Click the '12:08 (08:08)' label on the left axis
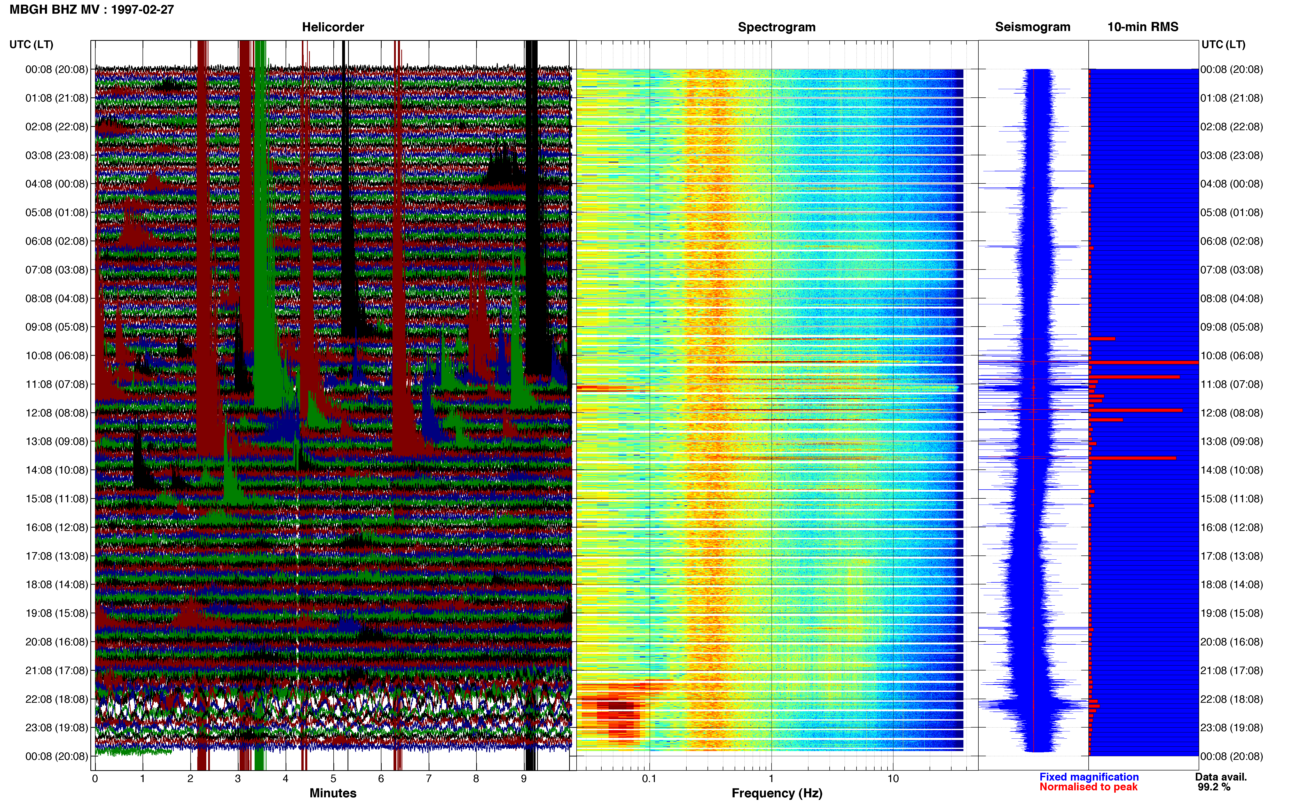 click(x=56, y=413)
